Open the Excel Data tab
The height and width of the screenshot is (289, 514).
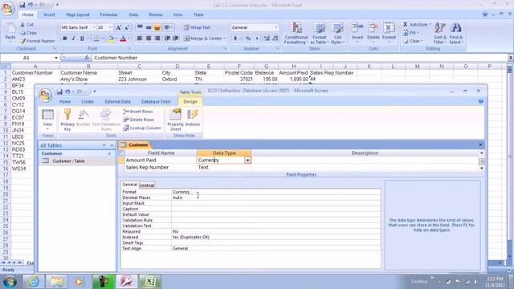tap(133, 14)
